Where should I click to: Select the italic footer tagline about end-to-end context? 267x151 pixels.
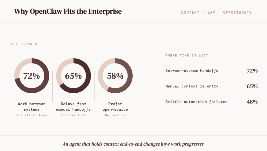click(x=133, y=144)
